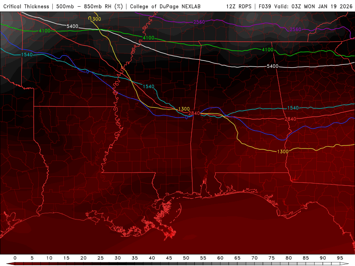This screenshot has width=355, height=266.
Task: Click the rightmost green 4100 contour label
Action: coord(268,50)
